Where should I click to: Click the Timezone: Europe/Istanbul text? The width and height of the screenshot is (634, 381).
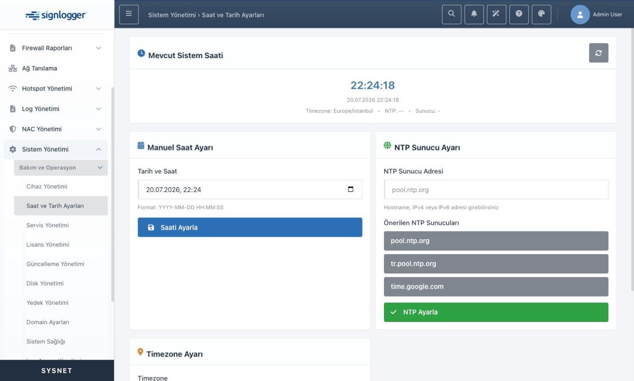(x=339, y=111)
